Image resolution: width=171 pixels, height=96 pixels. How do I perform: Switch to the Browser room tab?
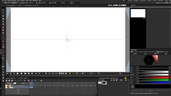[161, 1]
